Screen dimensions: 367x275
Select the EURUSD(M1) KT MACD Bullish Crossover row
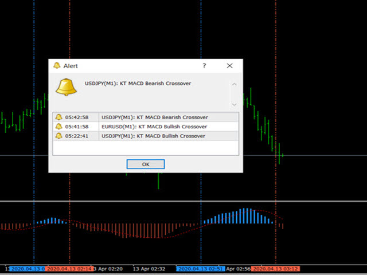(x=146, y=127)
